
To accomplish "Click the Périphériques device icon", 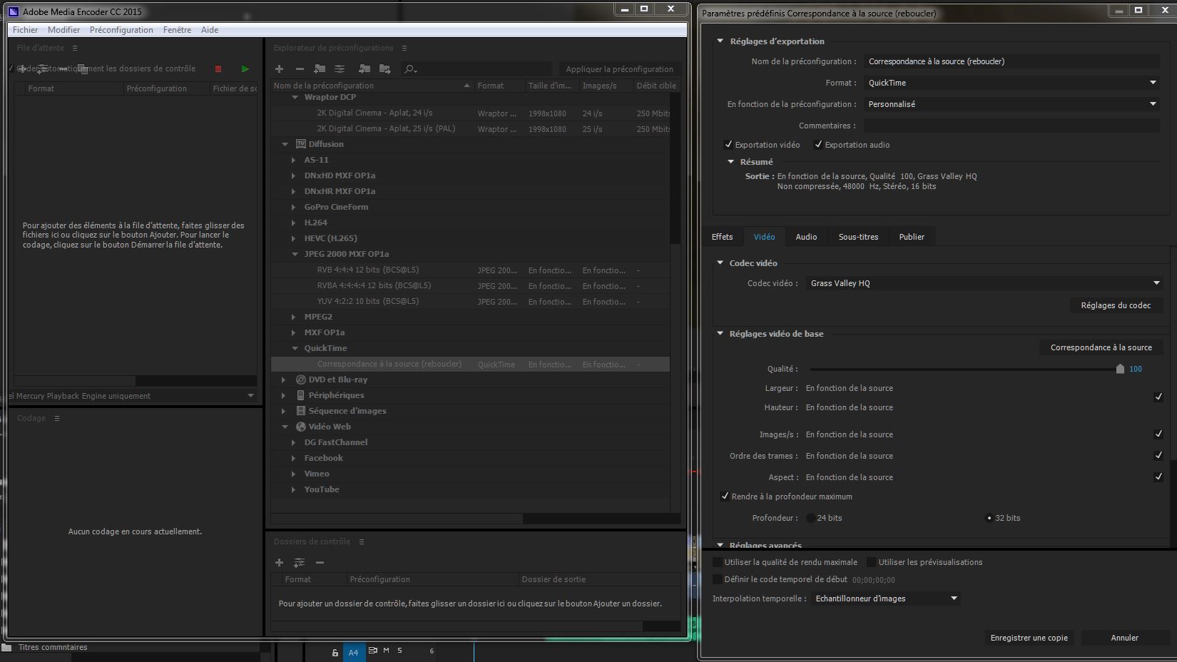I will click(301, 395).
